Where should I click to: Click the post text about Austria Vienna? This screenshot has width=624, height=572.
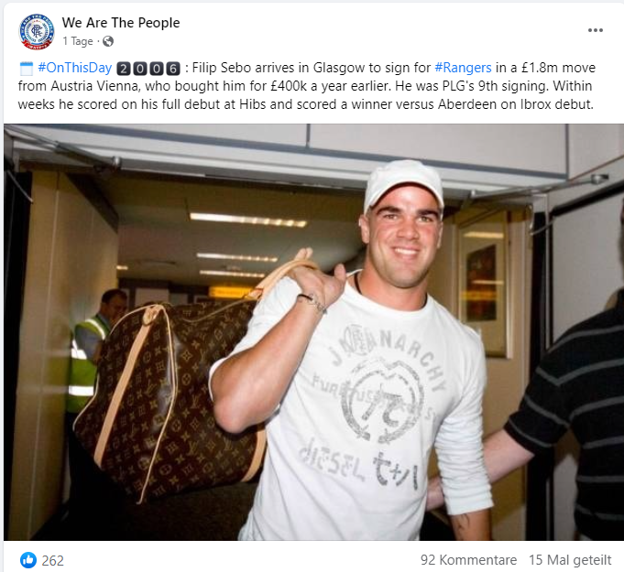pyautogui.click(x=307, y=86)
